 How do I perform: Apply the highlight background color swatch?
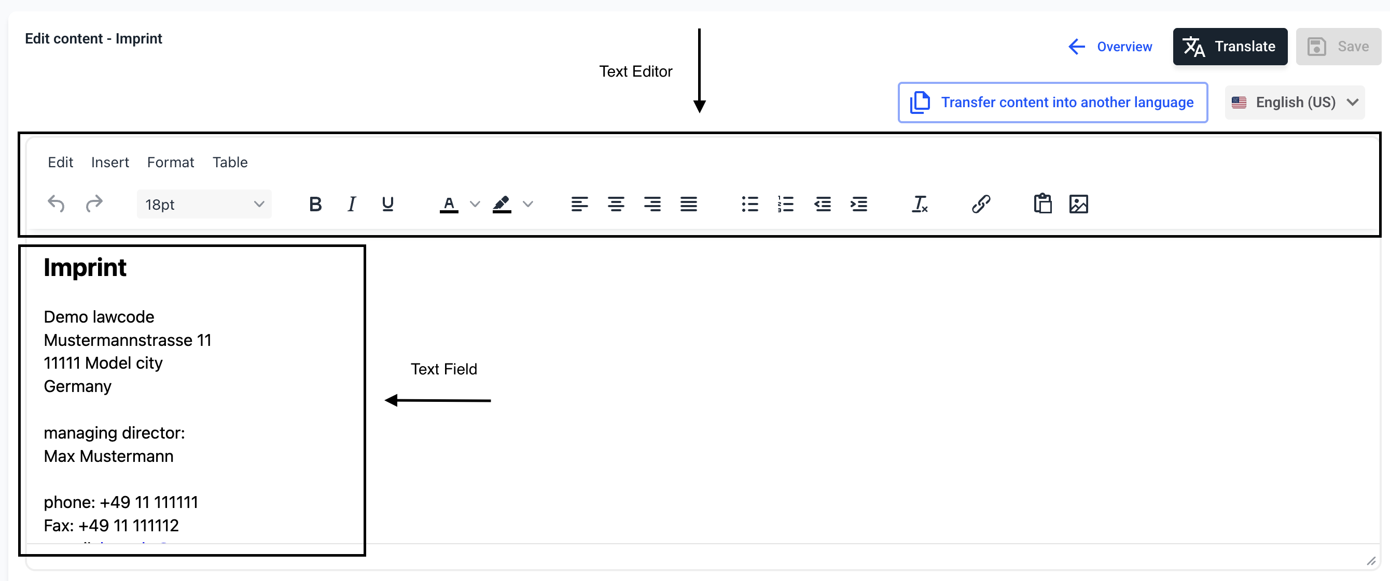pos(502,204)
